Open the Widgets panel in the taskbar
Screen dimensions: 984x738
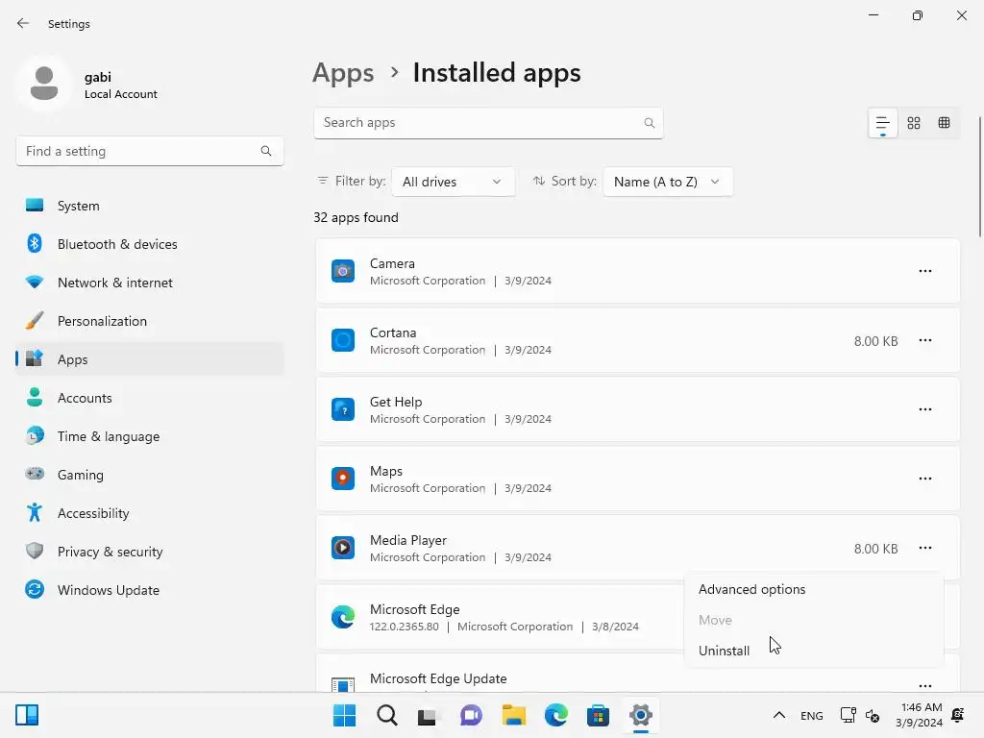click(27, 715)
